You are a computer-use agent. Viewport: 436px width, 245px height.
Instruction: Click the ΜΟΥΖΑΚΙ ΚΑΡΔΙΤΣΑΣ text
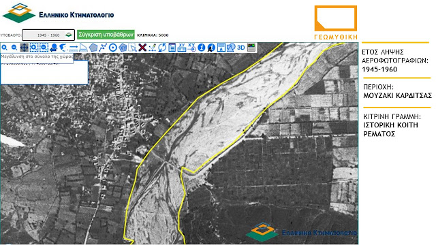(397, 96)
